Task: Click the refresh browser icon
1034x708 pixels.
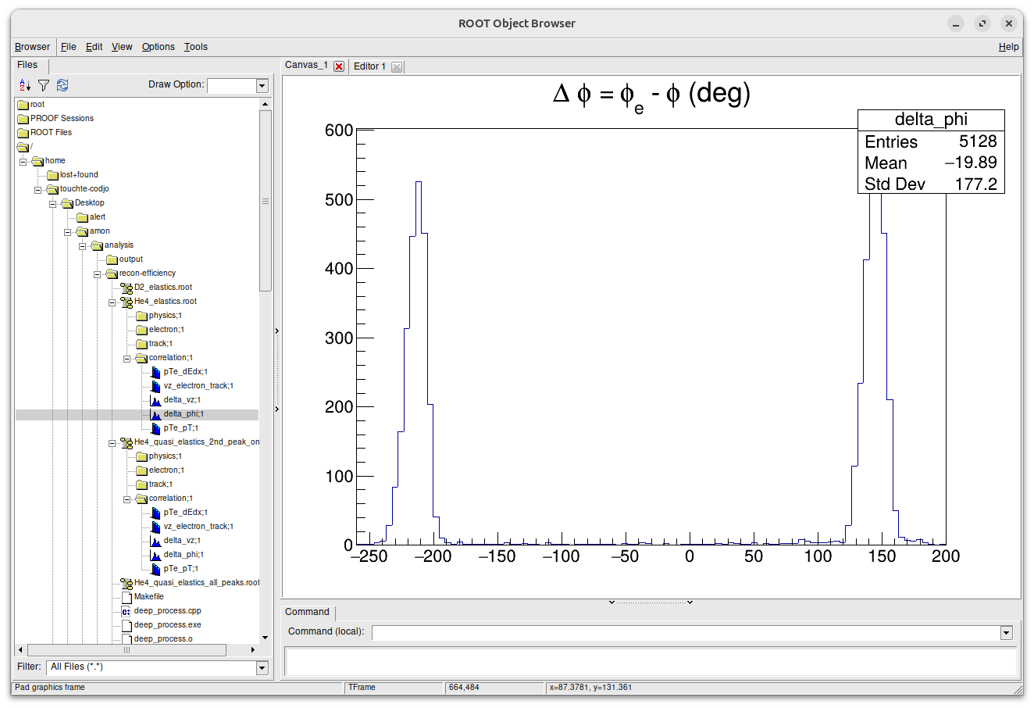Action: click(62, 85)
